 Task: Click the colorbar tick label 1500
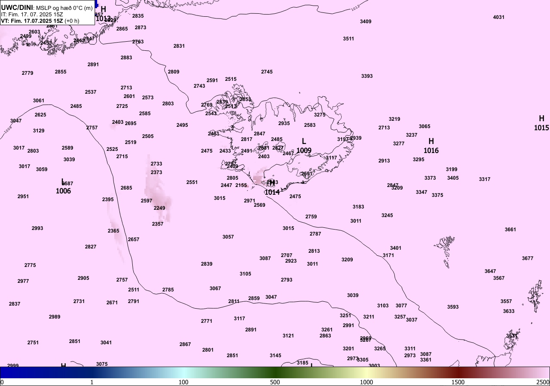tap(458, 382)
